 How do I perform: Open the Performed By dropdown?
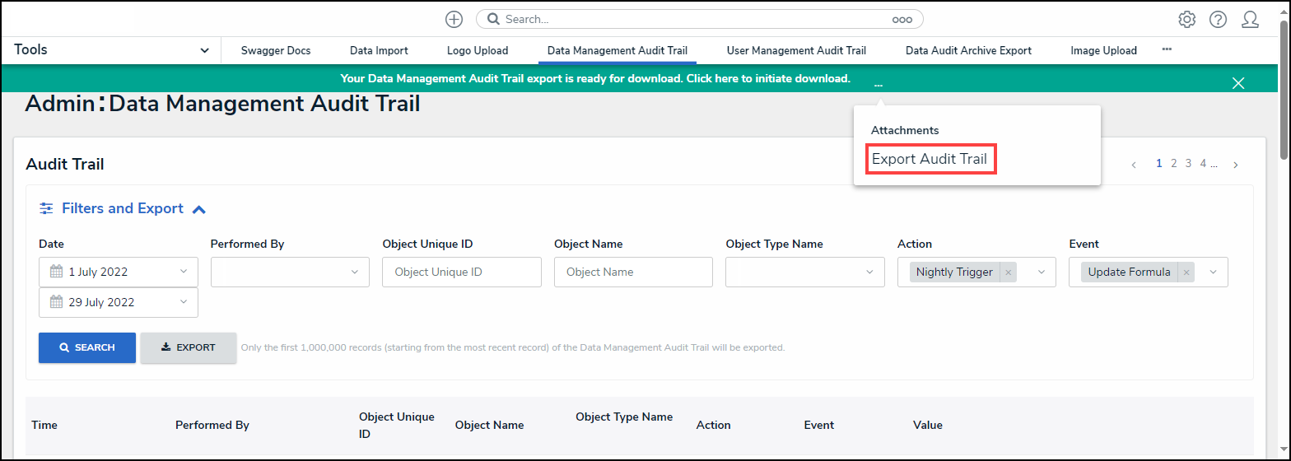[x=290, y=272]
